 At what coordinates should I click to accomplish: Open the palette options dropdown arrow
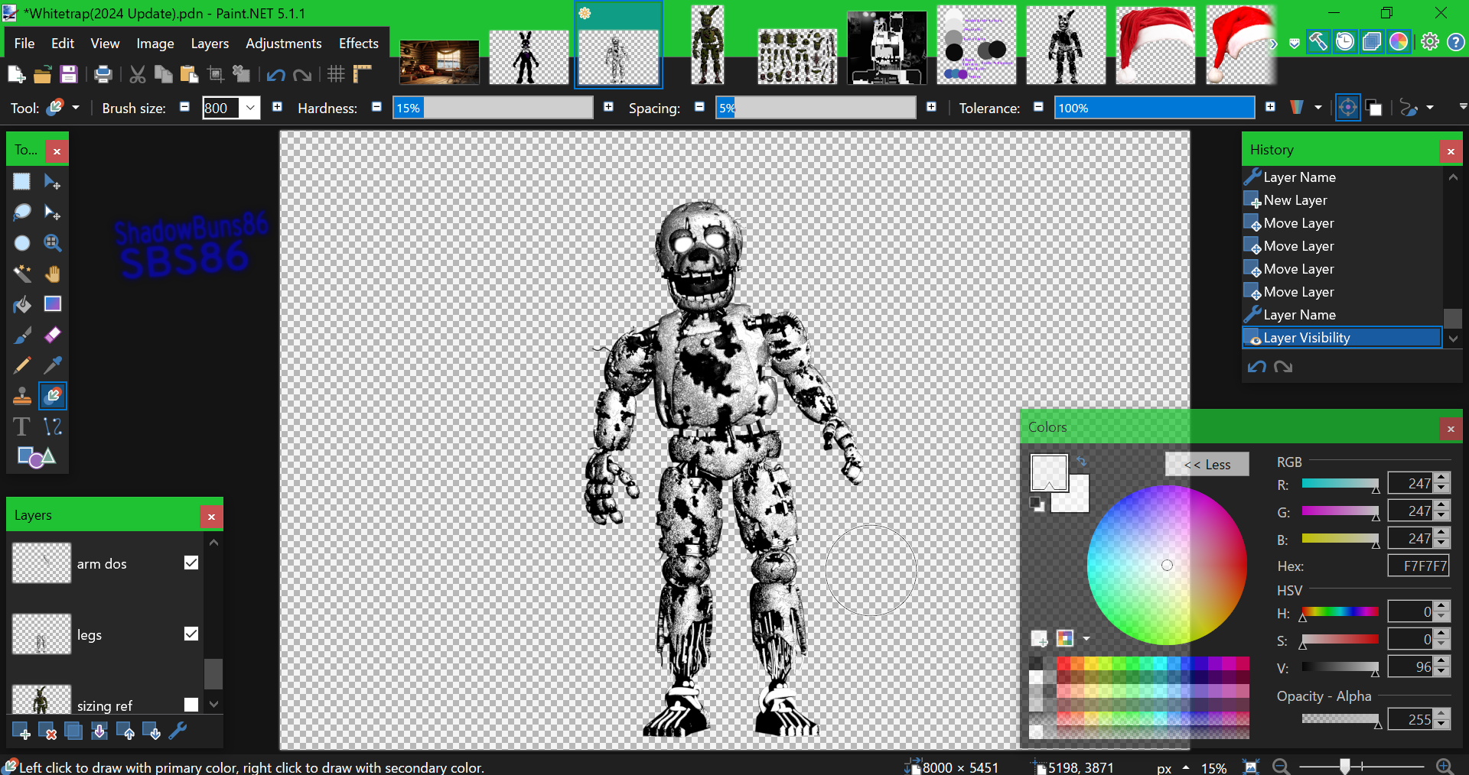tap(1086, 638)
